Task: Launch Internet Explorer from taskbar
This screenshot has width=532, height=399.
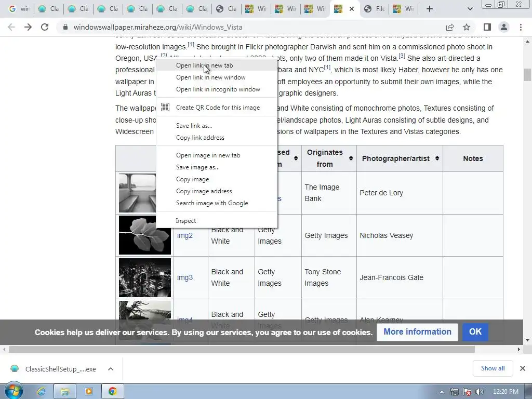Action: [42, 392]
